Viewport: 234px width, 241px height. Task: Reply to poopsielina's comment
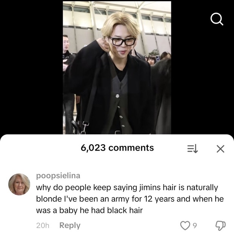coord(70,226)
